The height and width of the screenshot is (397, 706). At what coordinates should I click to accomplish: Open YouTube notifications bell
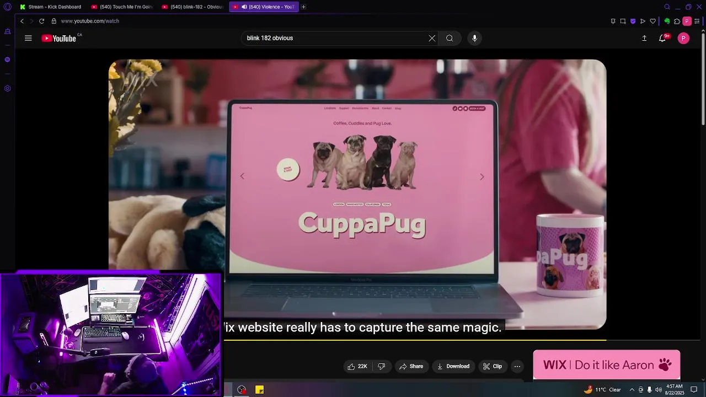pyautogui.click(x=662, y=38)
